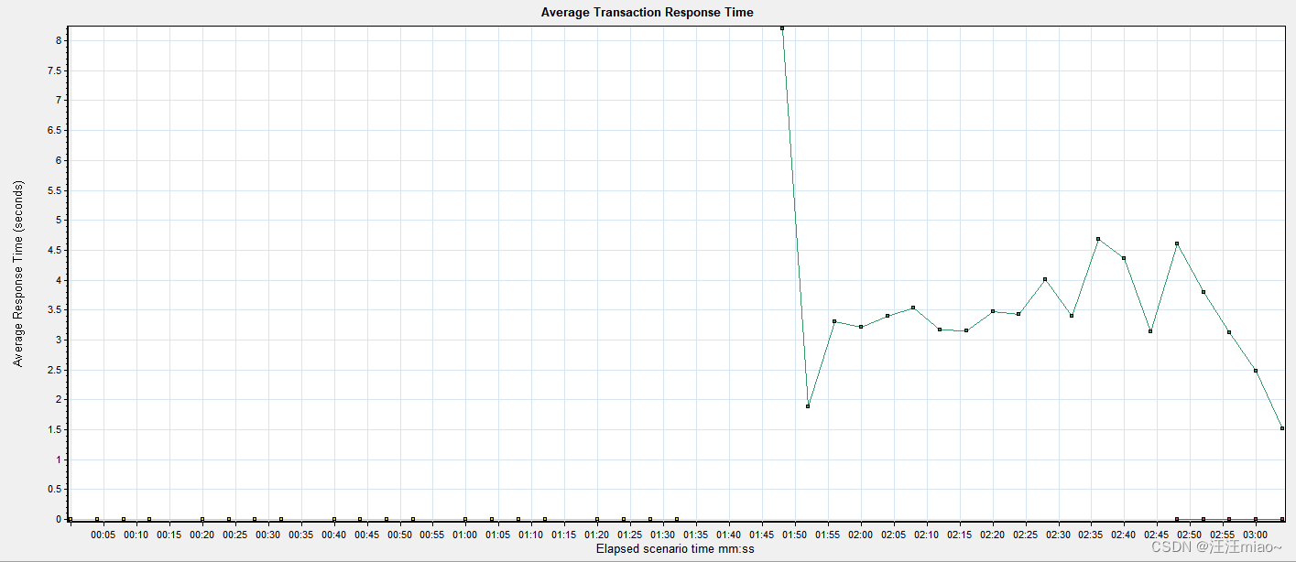Viewport: 1296px width, 562px height.
Task: Click the X-axis label 02:10
Action: [927, 534]
